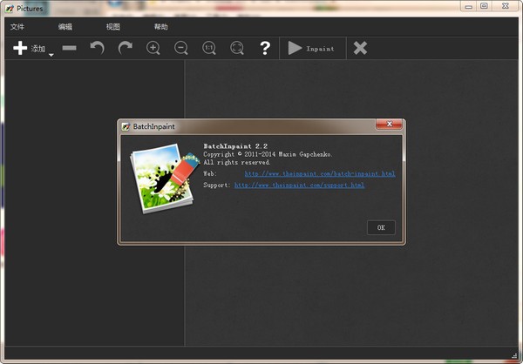The width and height of the screenshot is (523, 364).
Task: Open Help via the question mark icon
Action: (x=265, y=49)
